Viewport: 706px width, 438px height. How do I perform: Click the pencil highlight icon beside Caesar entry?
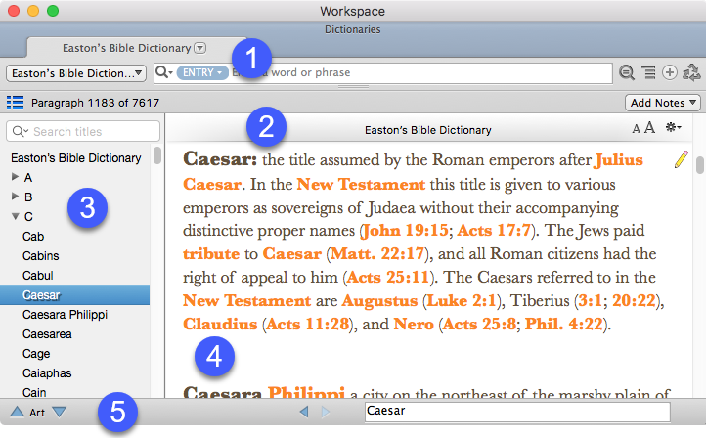(682, 161)
